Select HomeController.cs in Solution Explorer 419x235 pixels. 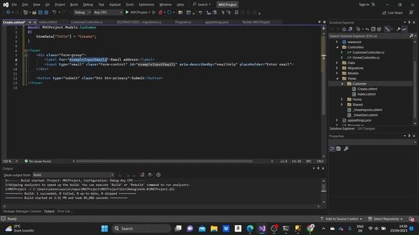tap(366, 57)
